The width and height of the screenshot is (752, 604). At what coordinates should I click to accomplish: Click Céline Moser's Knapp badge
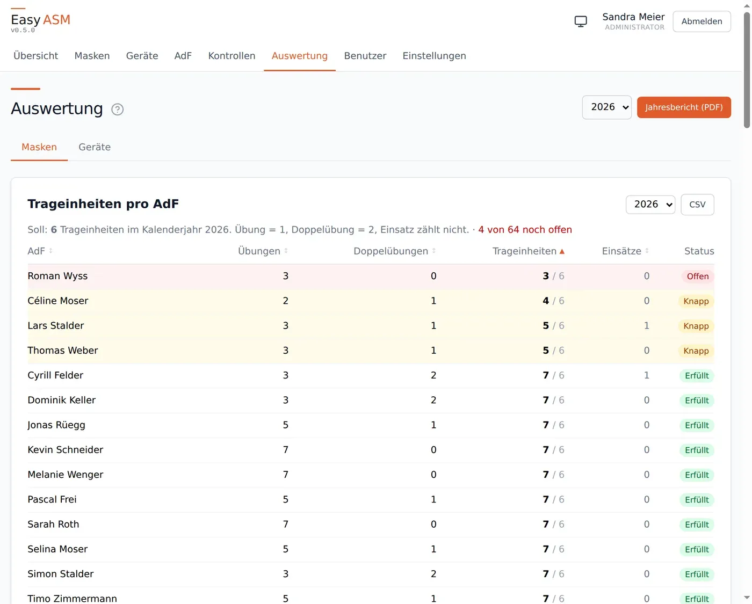pyautogui.click(x=696, y=301)
